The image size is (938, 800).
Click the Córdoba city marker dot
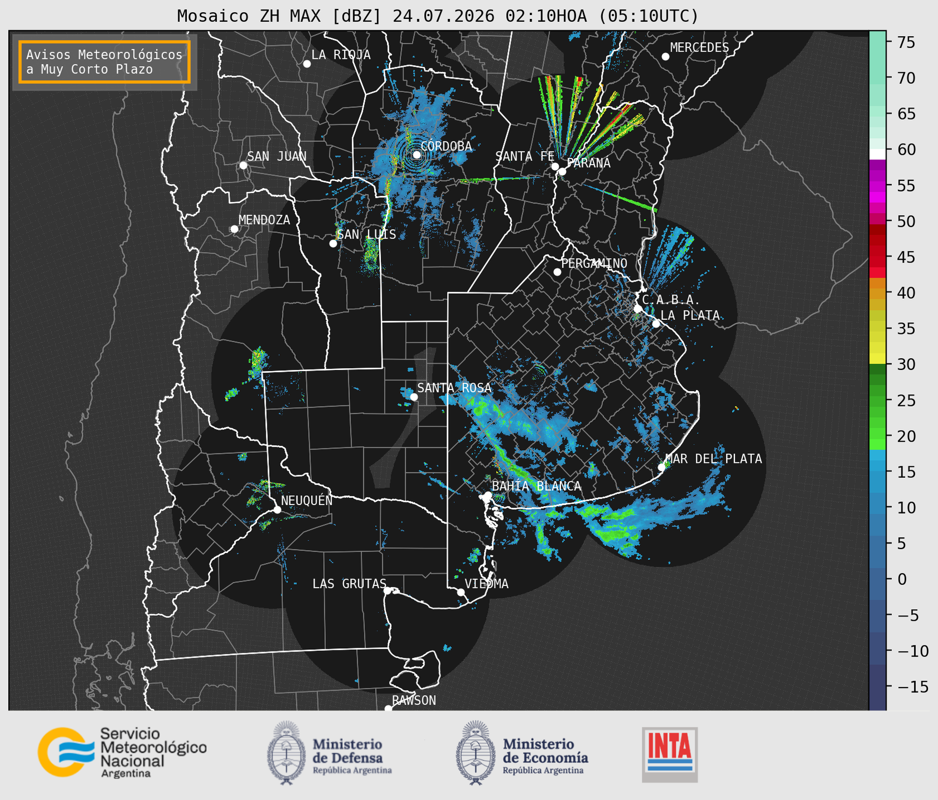[416, 155]
